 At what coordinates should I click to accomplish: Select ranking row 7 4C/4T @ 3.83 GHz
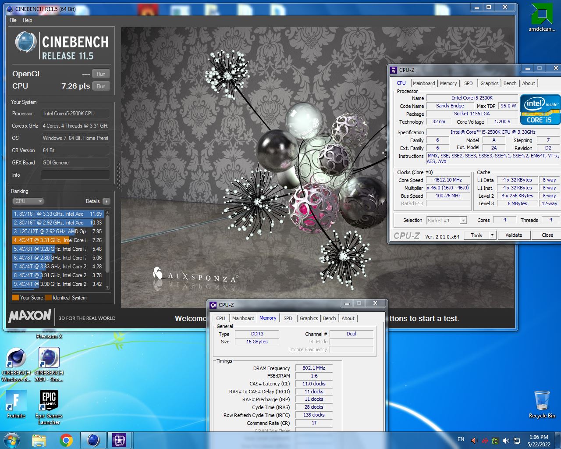58,267
